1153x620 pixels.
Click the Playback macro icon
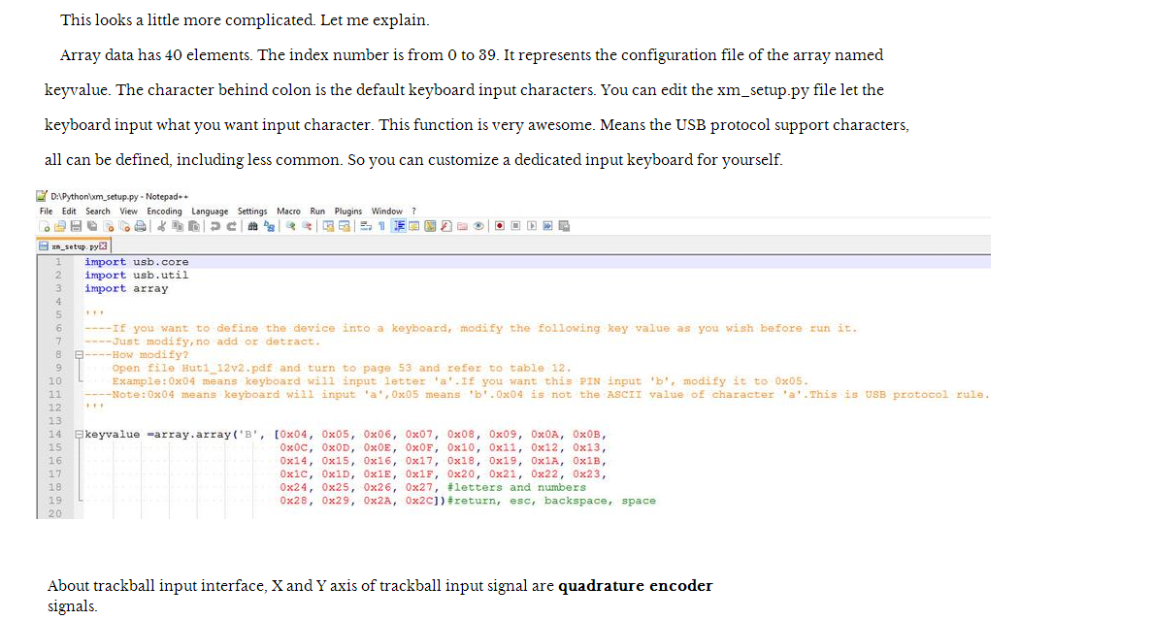(531, 226)
